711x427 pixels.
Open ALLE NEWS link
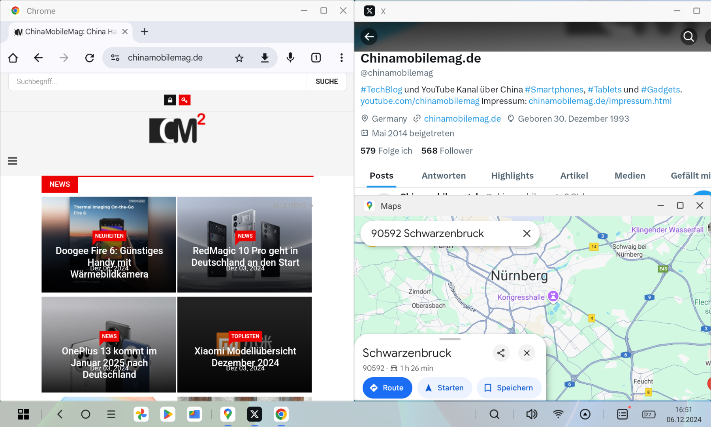[292, 206]
